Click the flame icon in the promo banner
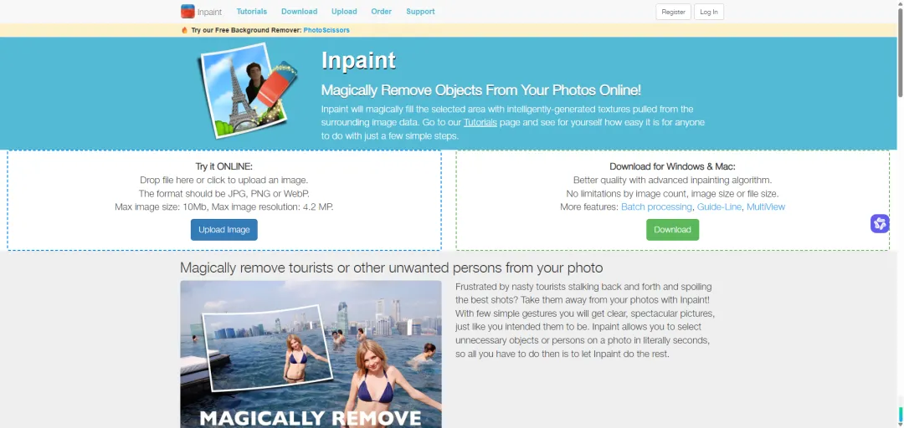904x428 pixels. [x=184, y=30]
